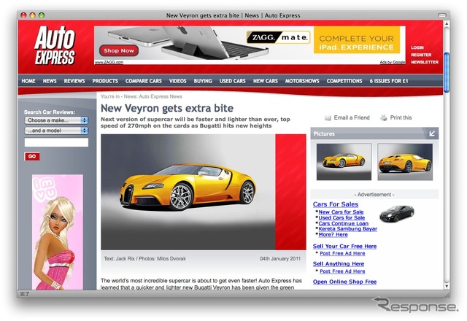The width and height of the screenshot is (467, 321).
Task: Click the New Cars for Sale link
Action: click(x=341, y=212)
